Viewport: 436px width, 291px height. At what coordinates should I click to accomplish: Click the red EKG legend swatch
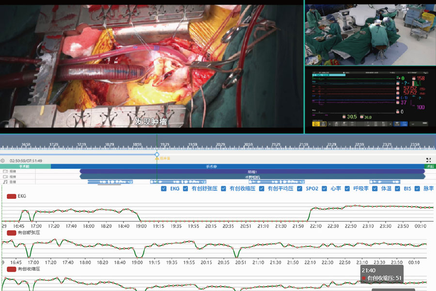coord(12,196)
